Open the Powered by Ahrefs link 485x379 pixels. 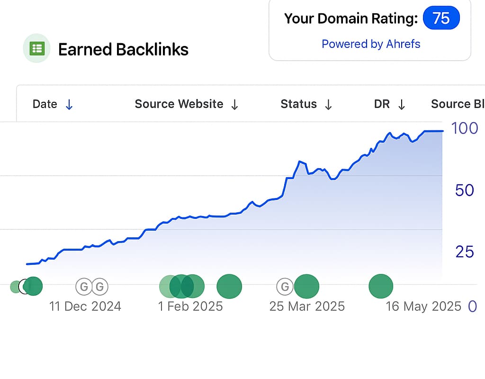371,44
